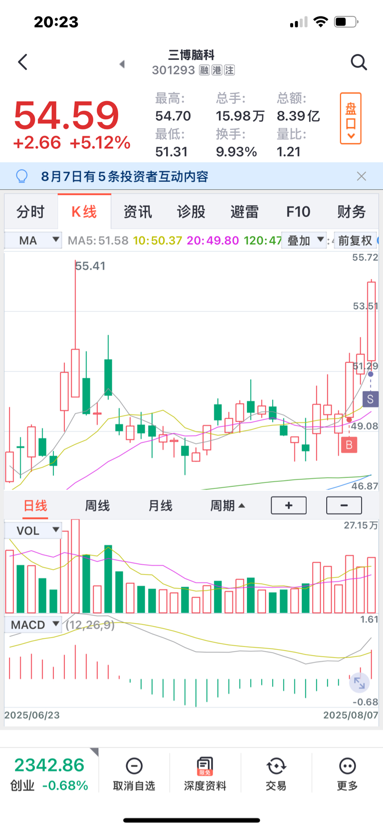Tap 取消自选 remove from watchlist

pyautogui.click(x=134, y=774)
